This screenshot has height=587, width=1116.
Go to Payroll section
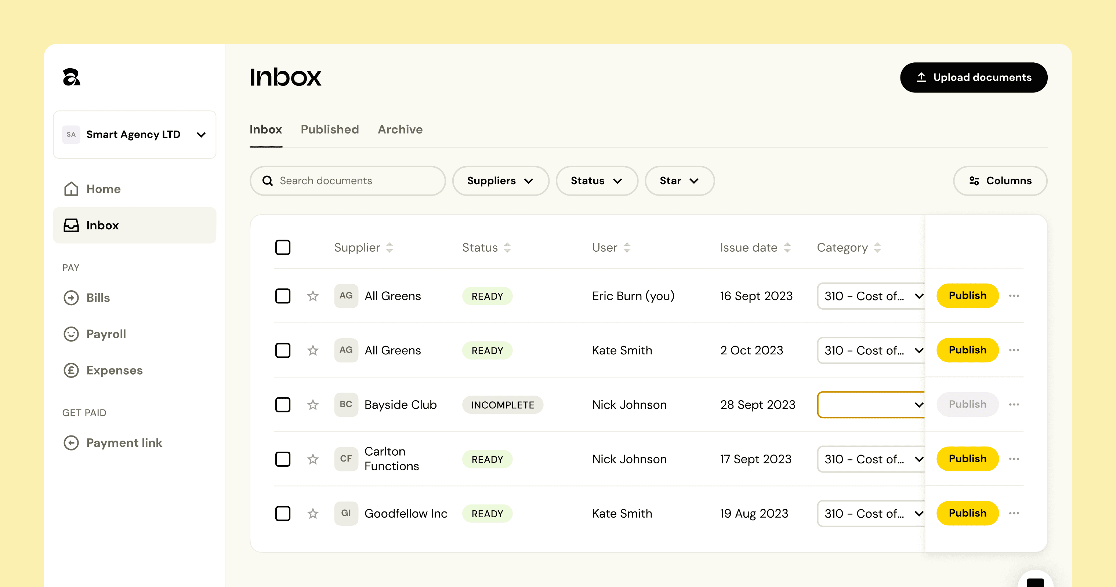click(x=106, y=334)
